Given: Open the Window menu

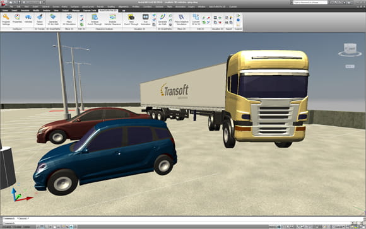Looking at the screenshot, I should [201, 7].
